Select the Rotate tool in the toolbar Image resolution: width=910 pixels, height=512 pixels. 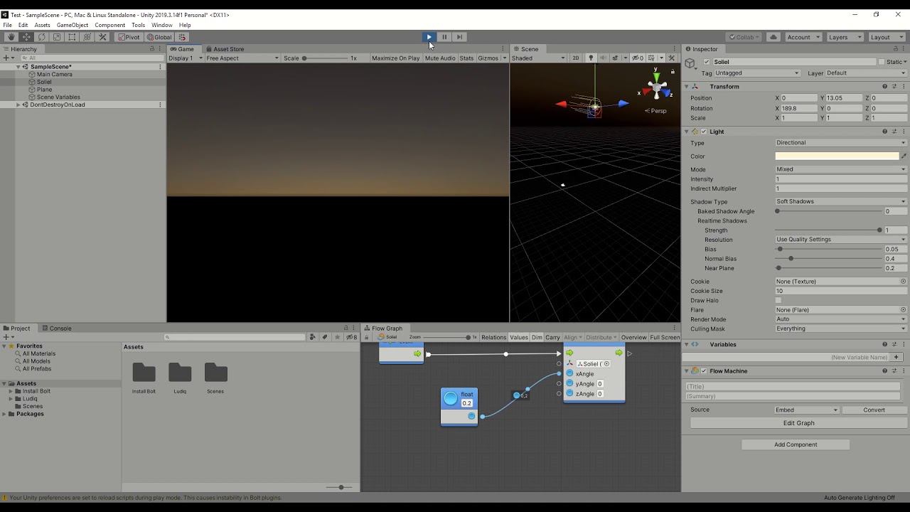[x=41, y=37]
